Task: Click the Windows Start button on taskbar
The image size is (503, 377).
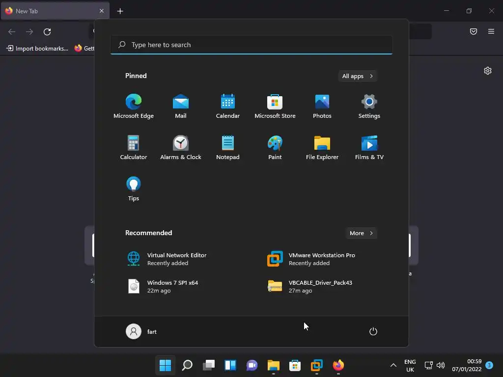Action: pos(165,365)
